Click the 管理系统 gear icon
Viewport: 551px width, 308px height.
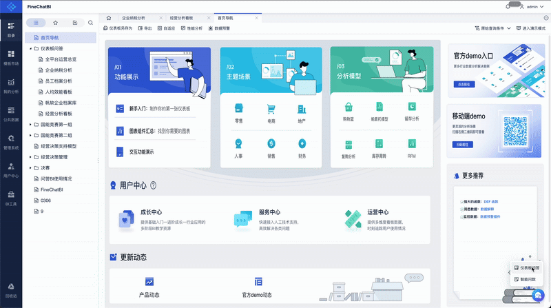click(x=11, y=142)
